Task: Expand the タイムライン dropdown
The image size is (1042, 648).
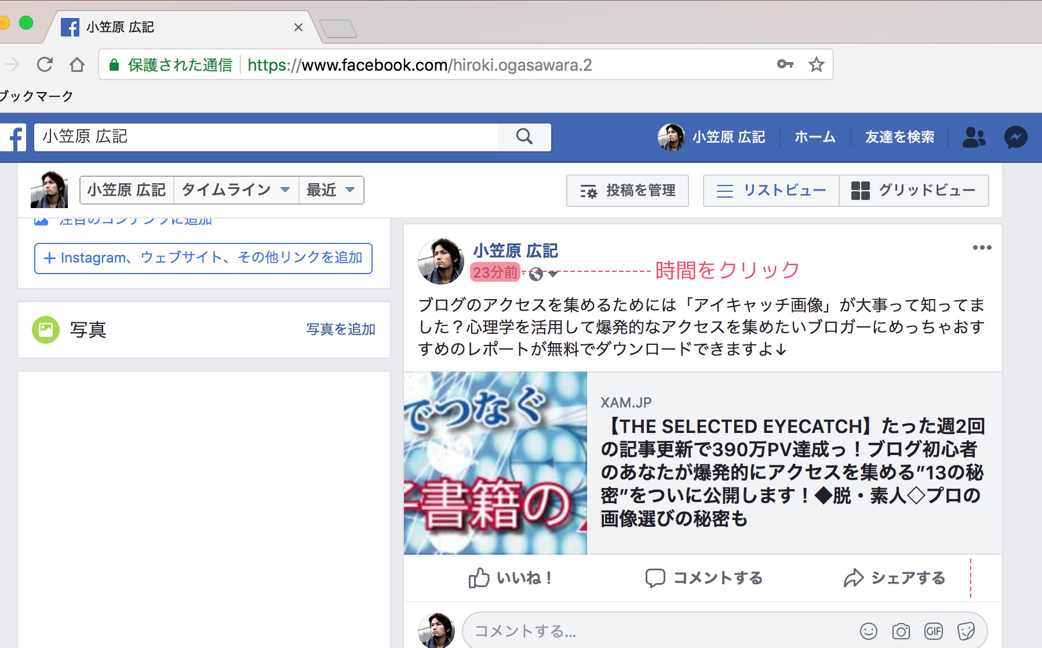Action: 236,190
